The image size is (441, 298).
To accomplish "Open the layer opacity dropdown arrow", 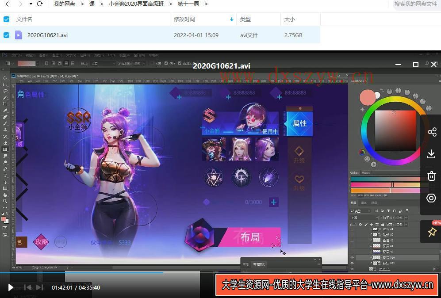I will (x=406, y=218).
